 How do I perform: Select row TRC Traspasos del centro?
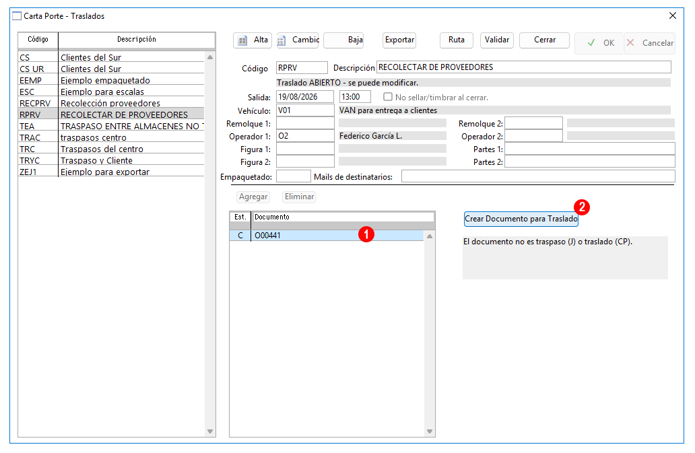(x=111, y=149)
